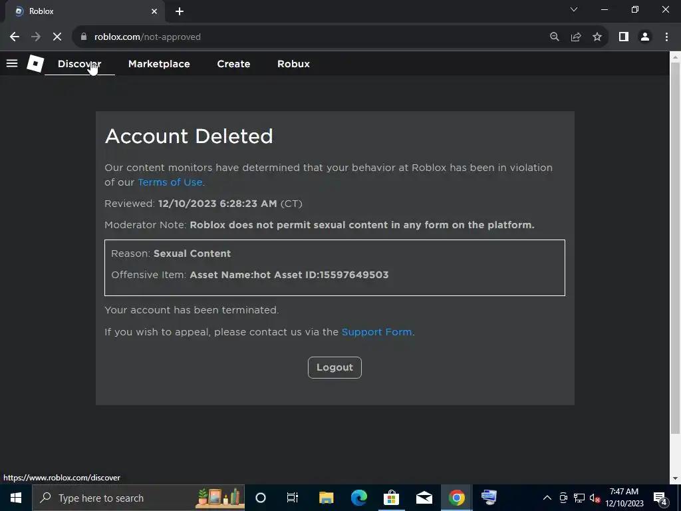Open Microsoft Store from taskbar

click(x=391, y=498)
